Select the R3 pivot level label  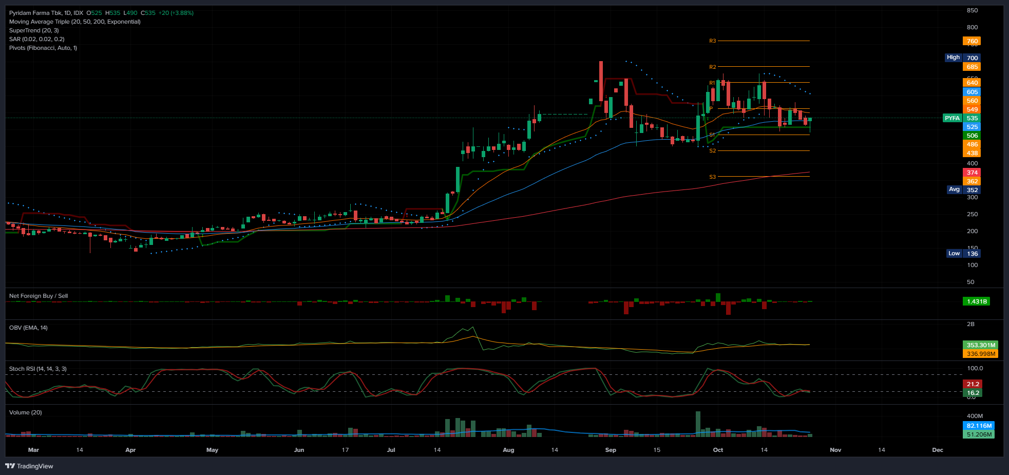click(712, 41)
